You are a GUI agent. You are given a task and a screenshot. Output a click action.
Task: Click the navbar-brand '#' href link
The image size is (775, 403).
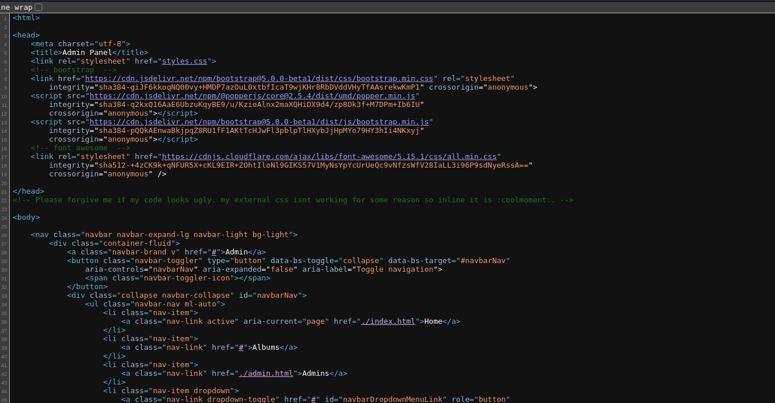214,252
